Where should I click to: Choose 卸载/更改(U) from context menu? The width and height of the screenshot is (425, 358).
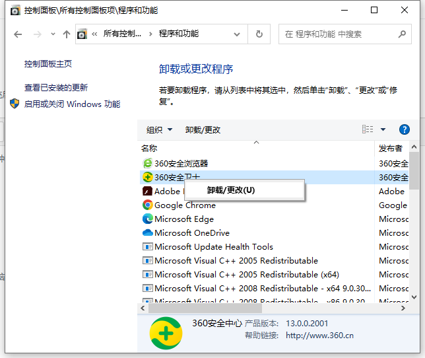click(x=244, y=190)
